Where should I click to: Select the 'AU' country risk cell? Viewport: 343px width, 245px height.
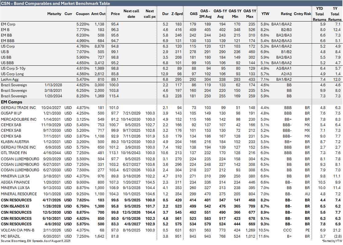[307, 194]
